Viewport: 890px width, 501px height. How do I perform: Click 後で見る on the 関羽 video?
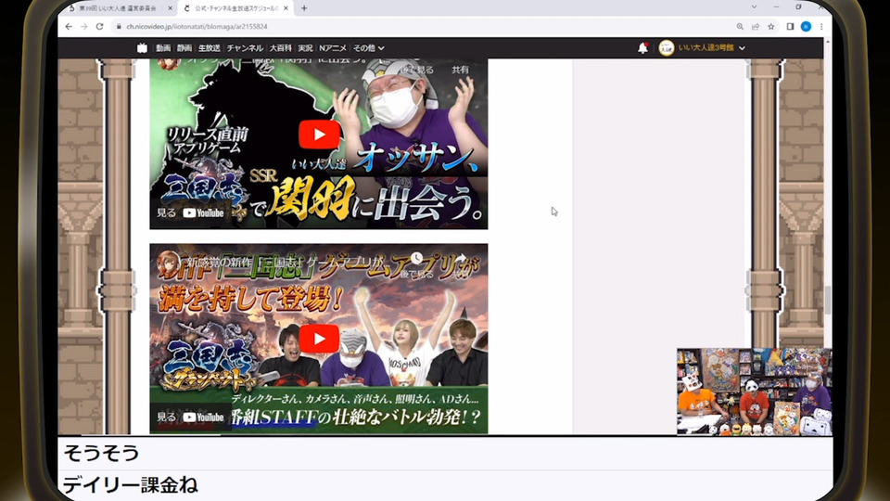(x=417, y=70)
